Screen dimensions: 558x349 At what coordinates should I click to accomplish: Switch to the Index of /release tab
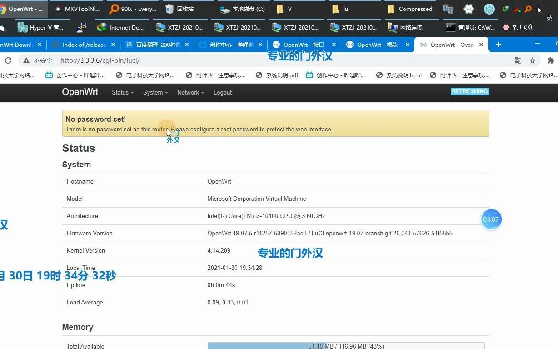84,45
